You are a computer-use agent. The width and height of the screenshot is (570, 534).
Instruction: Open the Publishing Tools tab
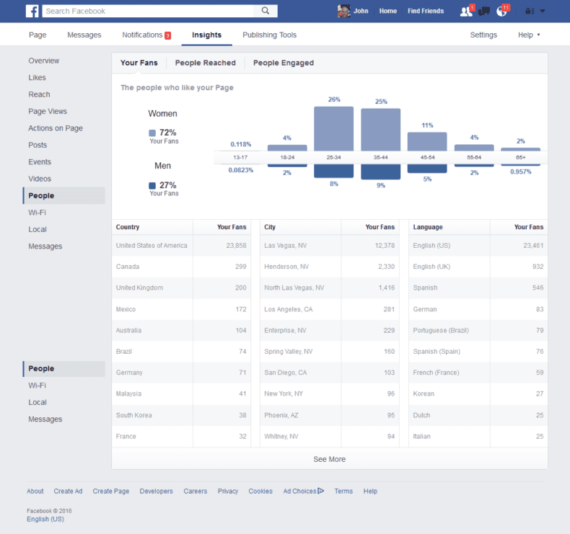[269, 35]
